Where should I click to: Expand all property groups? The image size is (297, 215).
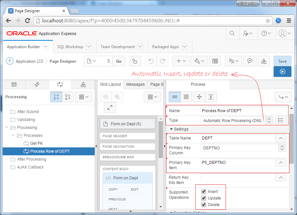click(211, 97)
